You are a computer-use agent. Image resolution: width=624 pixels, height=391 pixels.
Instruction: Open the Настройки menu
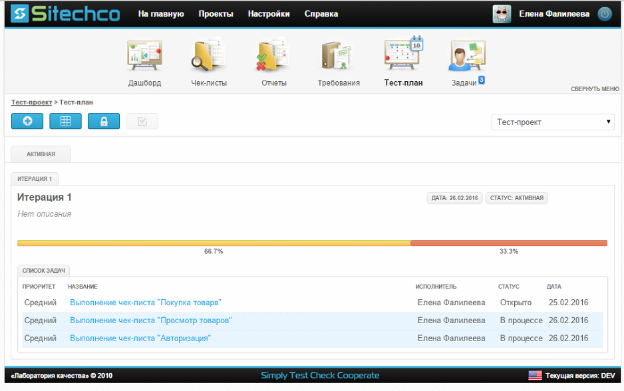(x=269, y=14)
